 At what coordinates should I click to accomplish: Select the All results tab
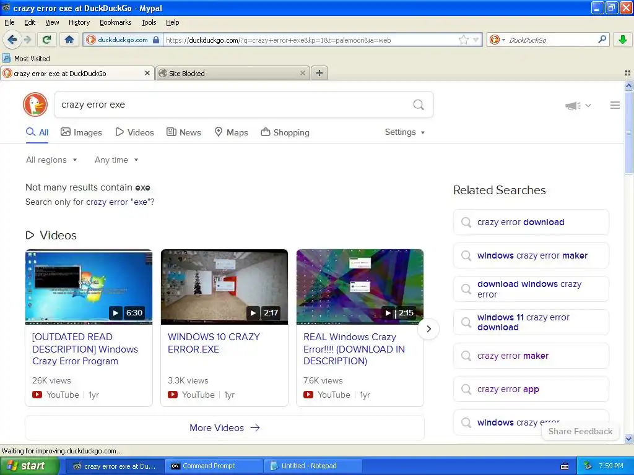[x=37, y=132]
